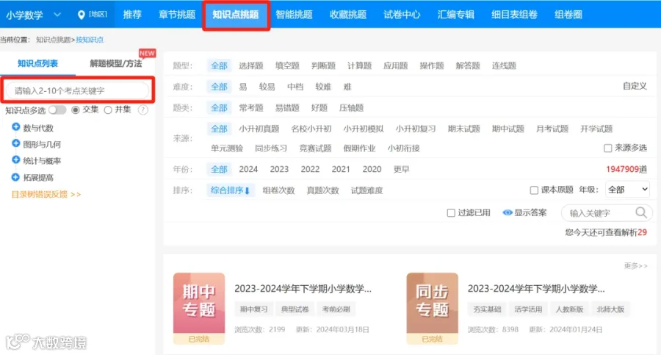Filter question type by 操作题
Viewport: 661px width, 355px height.
pos(432,66)
